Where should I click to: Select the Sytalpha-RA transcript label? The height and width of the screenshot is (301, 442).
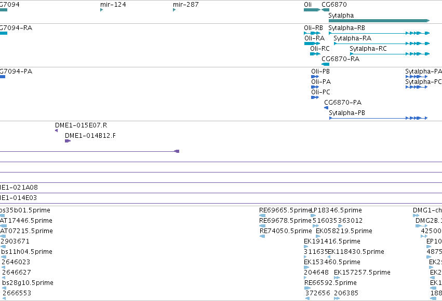click(x=352, y=38)
